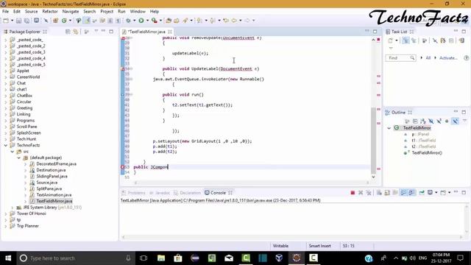Click New Task icon in Task List
The height and width of the screenshot is (265, 471).
point(390,40)
